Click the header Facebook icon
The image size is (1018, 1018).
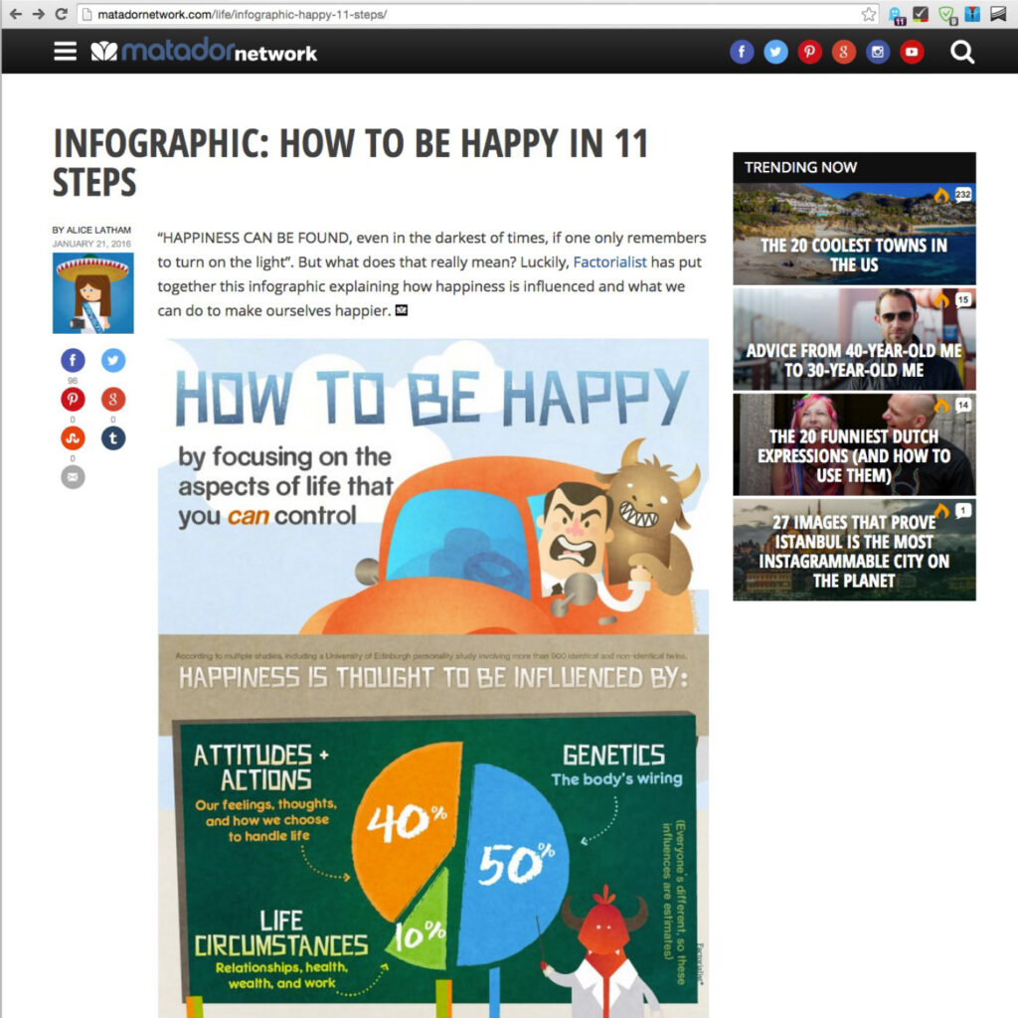pyautogui.click(x=742, y=52)
